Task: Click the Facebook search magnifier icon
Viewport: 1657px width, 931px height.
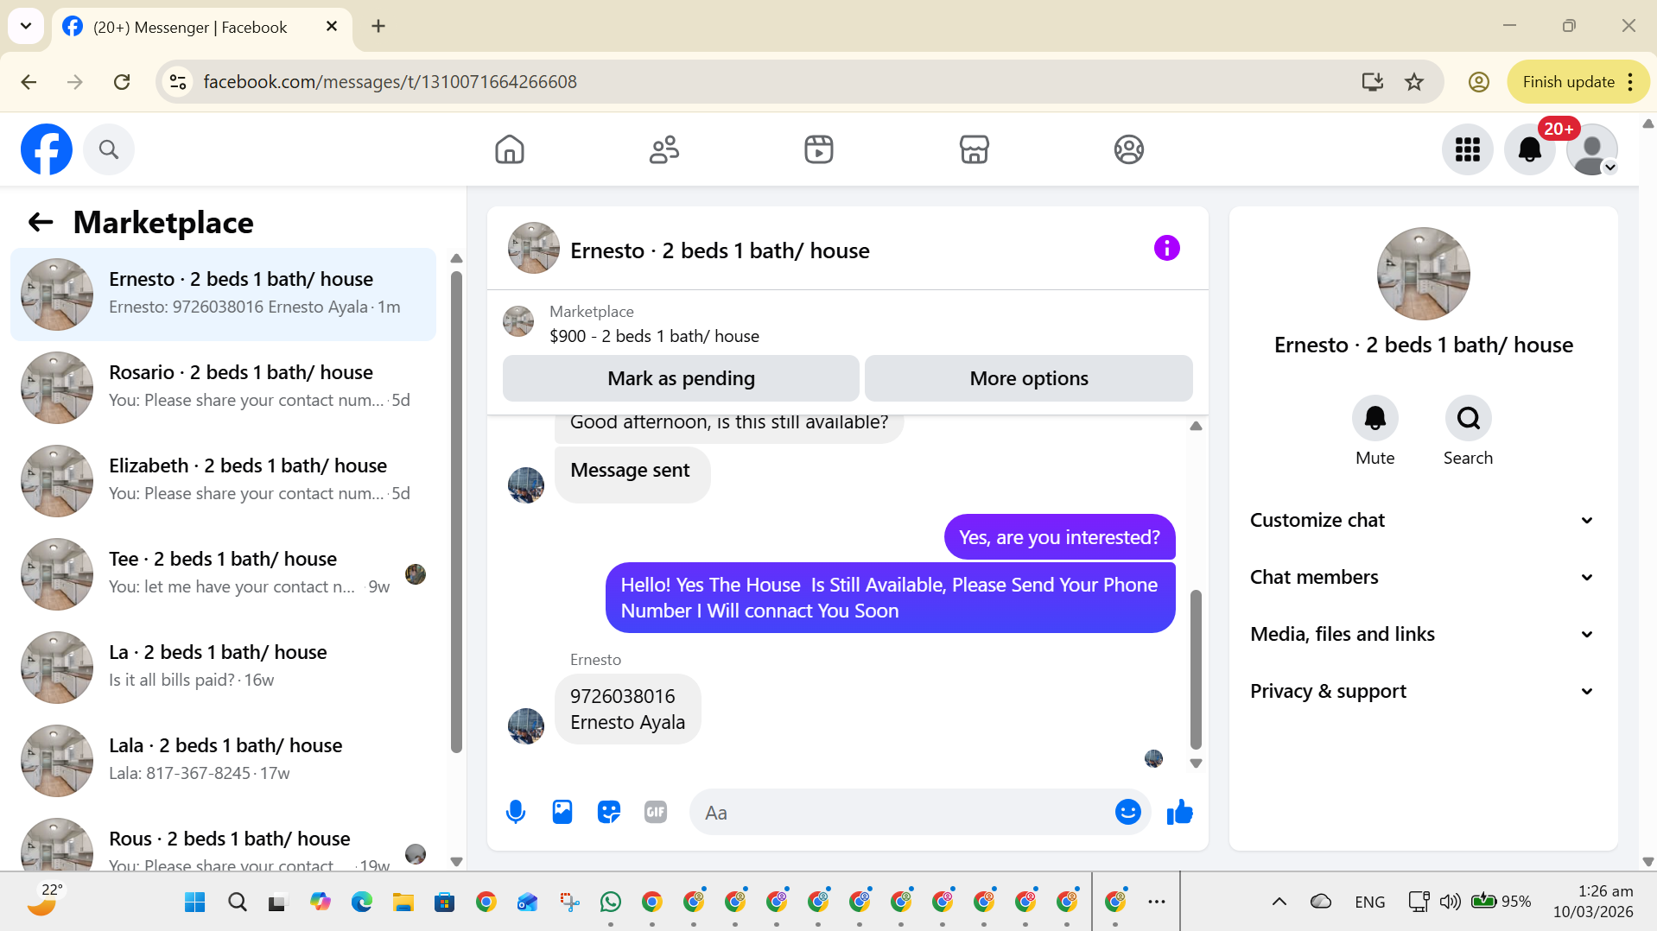Action: [109, 149]
